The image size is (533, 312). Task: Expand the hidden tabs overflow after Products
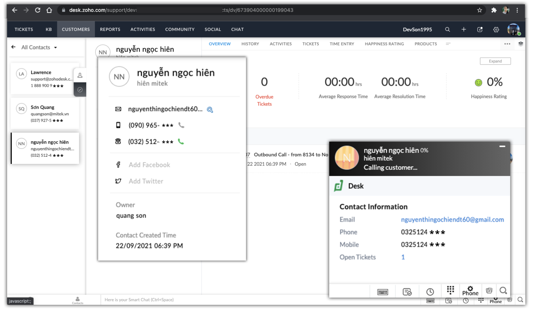coord(448,44)
